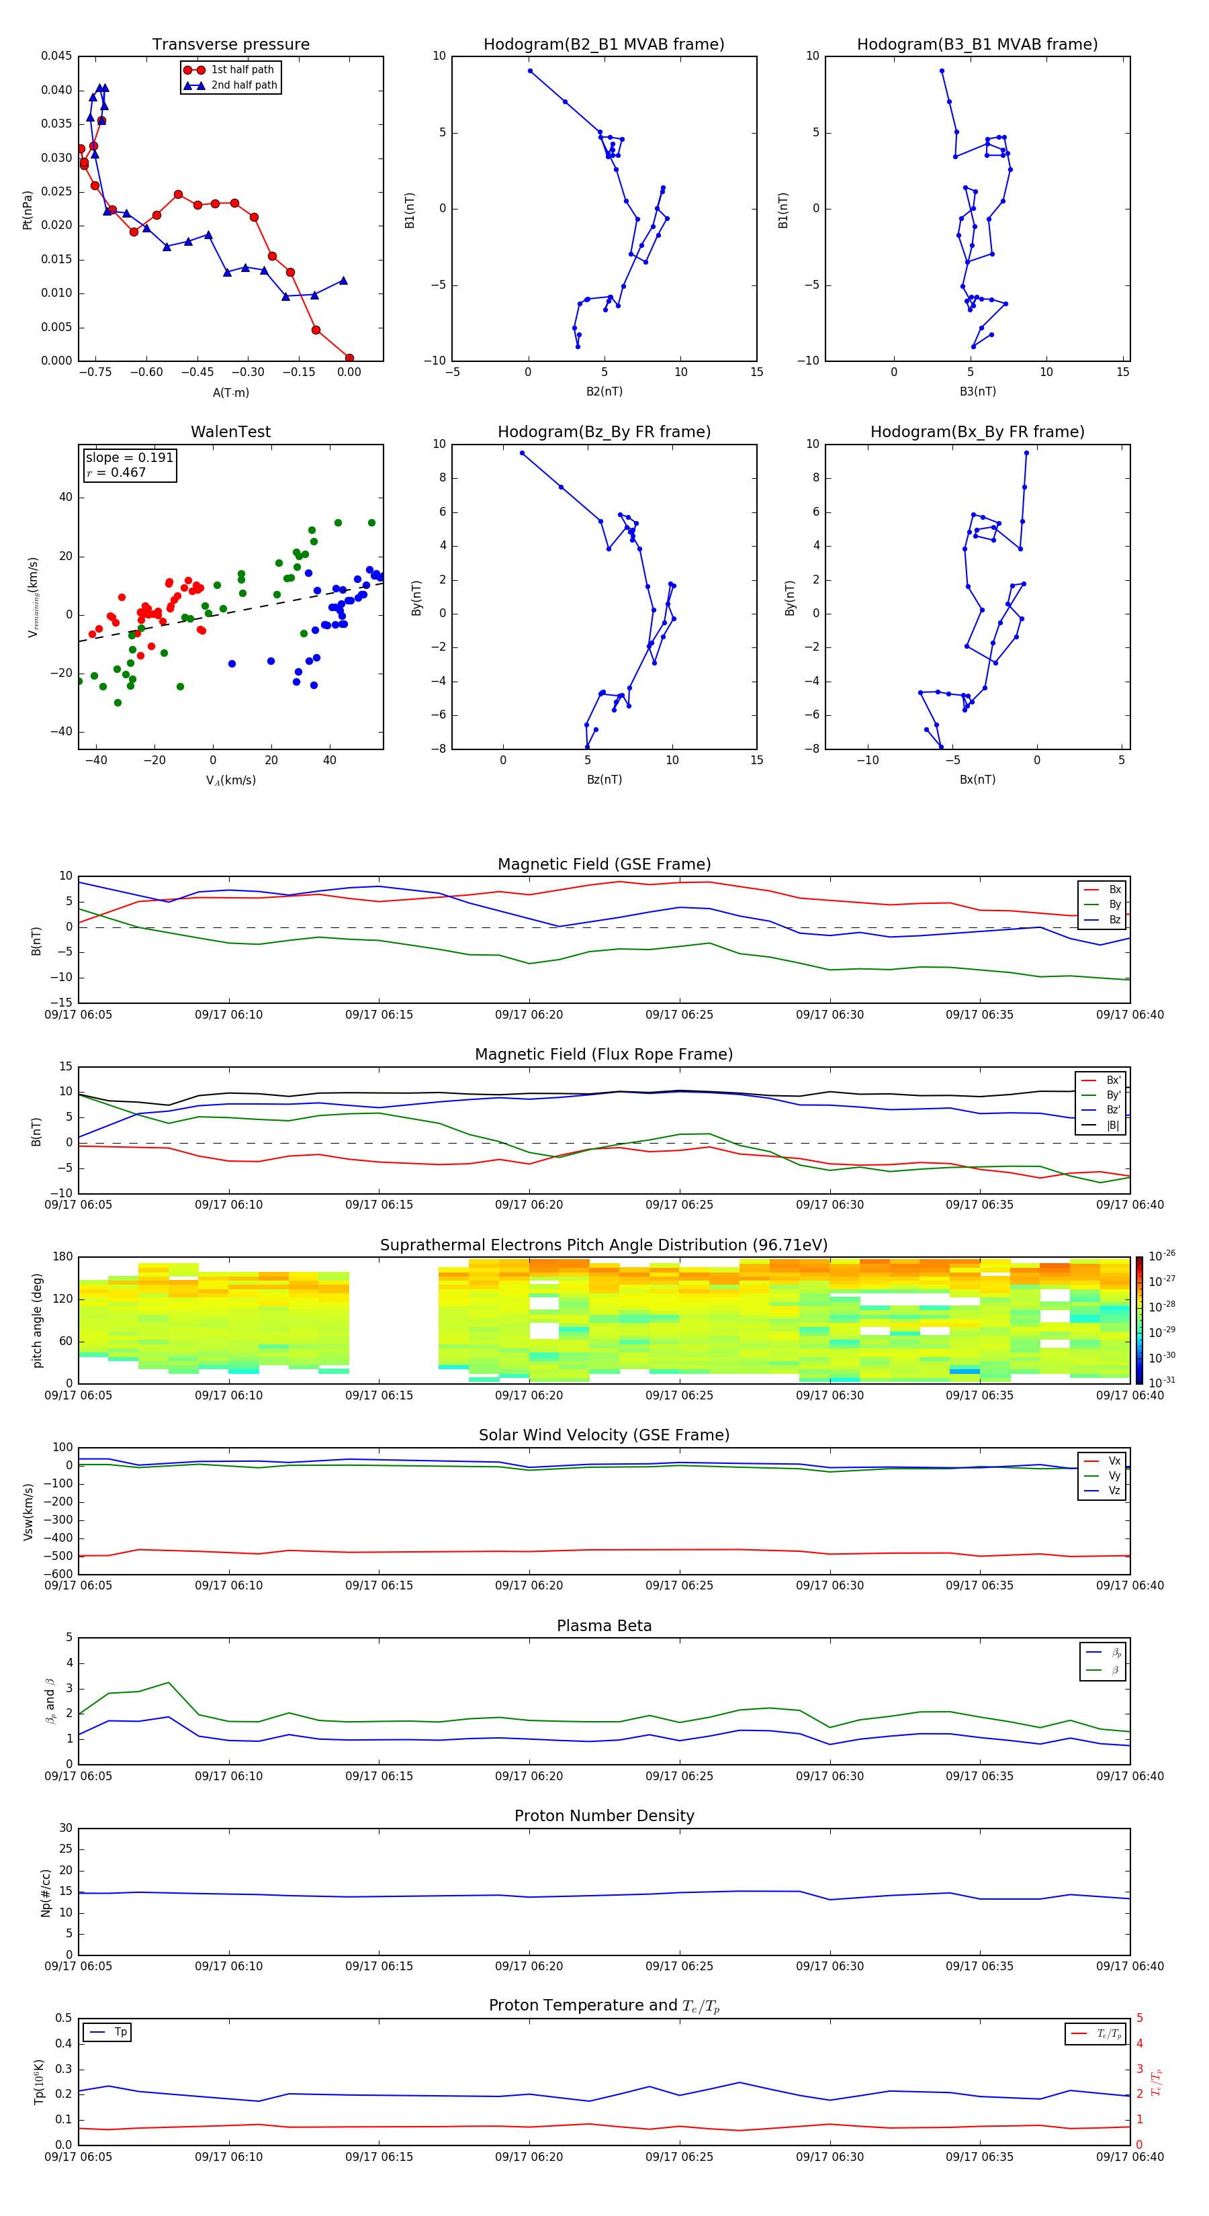1209x2216 pixels.
Task: Click the Proton Number Density title
Action: point(604,1816)
